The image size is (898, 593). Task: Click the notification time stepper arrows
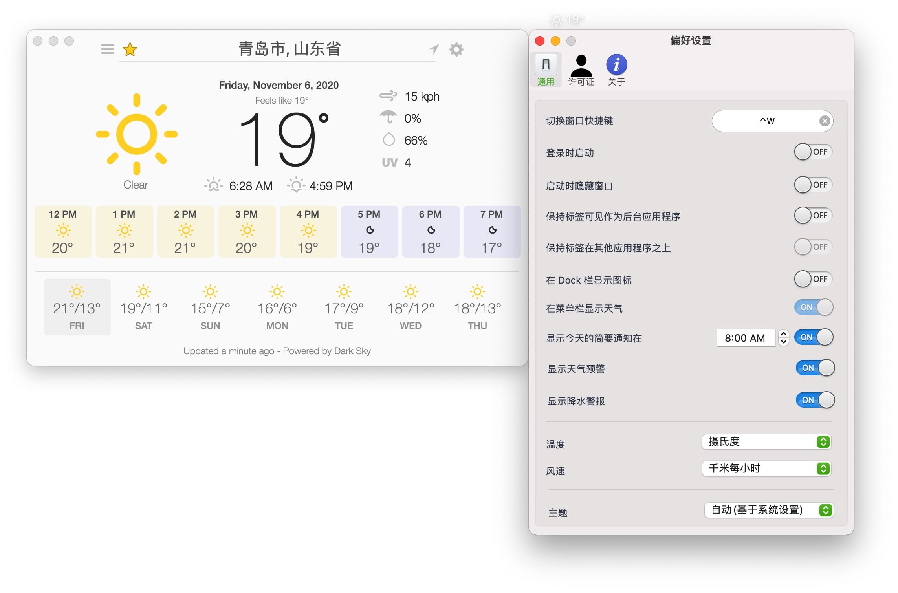coord(783,338)
